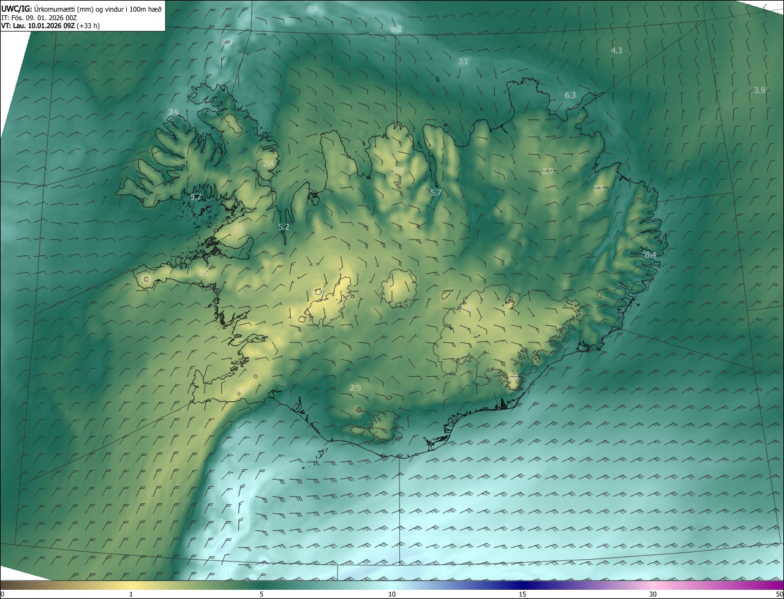Pick the 6.4 value on the map
The height and width of the screenshot is (599, 784).
pos(650,255)
